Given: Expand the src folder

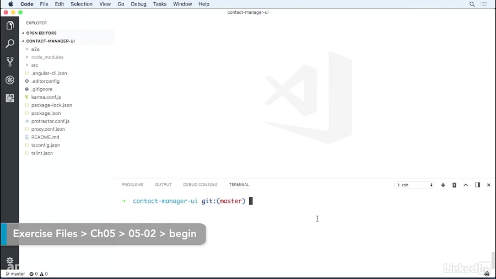Looking at the screenshot, I should pyautogui.click(x=35, y=65).
